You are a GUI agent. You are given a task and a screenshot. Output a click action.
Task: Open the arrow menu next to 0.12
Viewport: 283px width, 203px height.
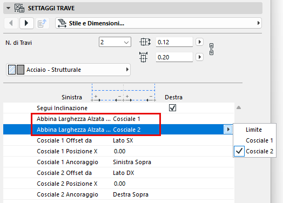(200, 42)
